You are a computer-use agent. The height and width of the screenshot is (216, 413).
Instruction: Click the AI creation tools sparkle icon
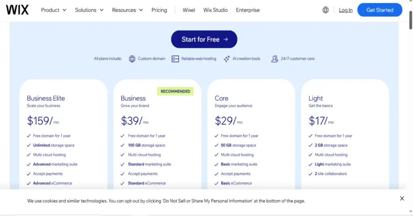(x=227, y=59)
